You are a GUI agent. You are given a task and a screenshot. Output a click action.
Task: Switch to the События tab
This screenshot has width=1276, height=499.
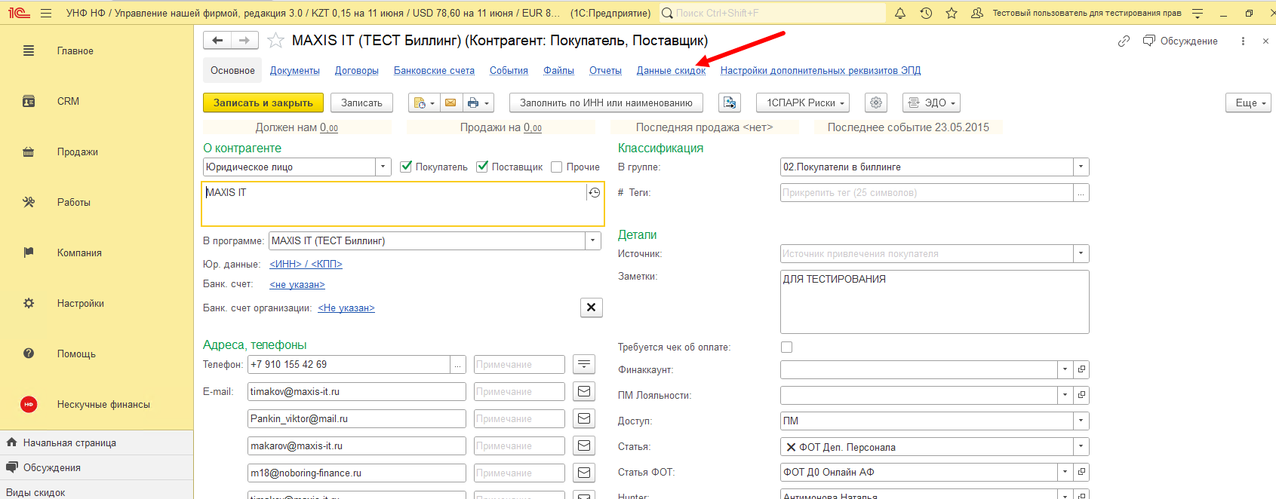pos(509,71)
